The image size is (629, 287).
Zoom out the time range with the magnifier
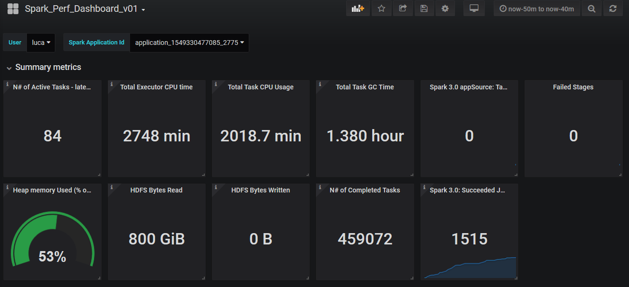[591, 8]
